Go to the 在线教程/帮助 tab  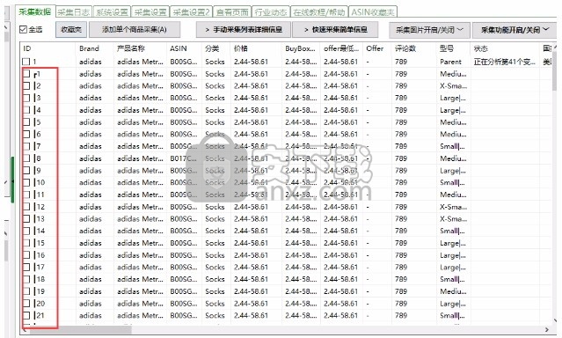(319, 12)
